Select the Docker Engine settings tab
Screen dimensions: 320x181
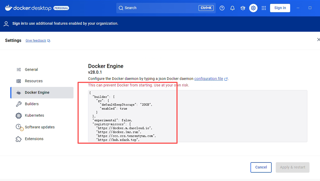(x=42, y=93)
